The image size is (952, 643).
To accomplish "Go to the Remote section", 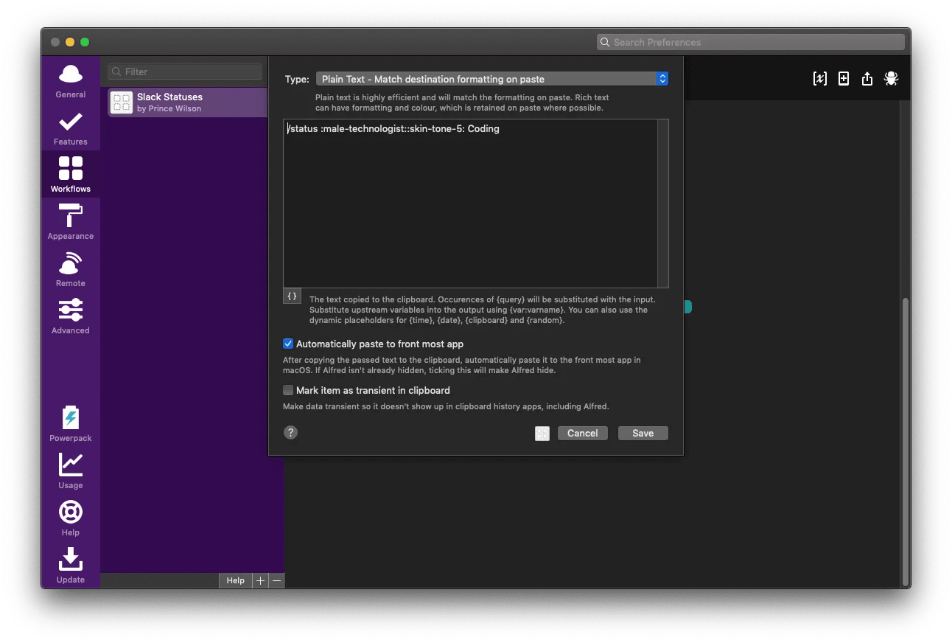I will click(71, 270).
